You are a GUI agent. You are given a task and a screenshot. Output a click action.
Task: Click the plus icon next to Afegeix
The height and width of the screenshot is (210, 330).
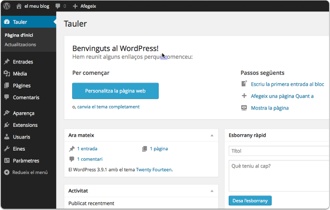75,6
